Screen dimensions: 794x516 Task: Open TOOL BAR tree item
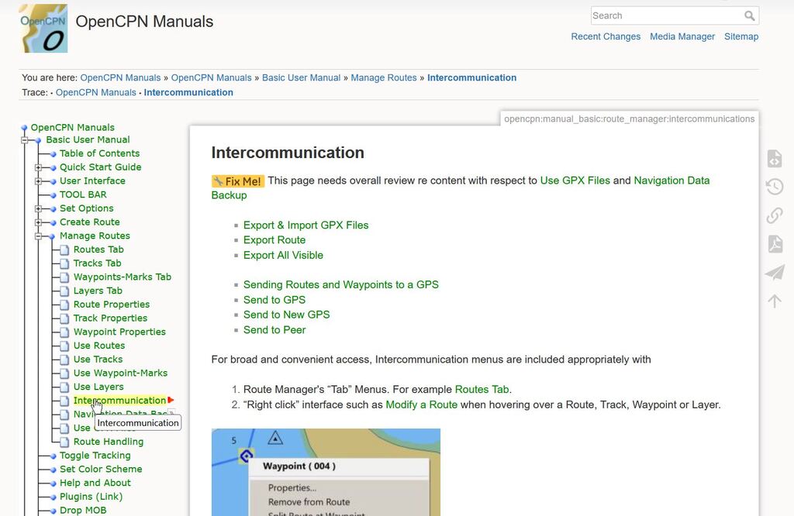pos(83,194)
